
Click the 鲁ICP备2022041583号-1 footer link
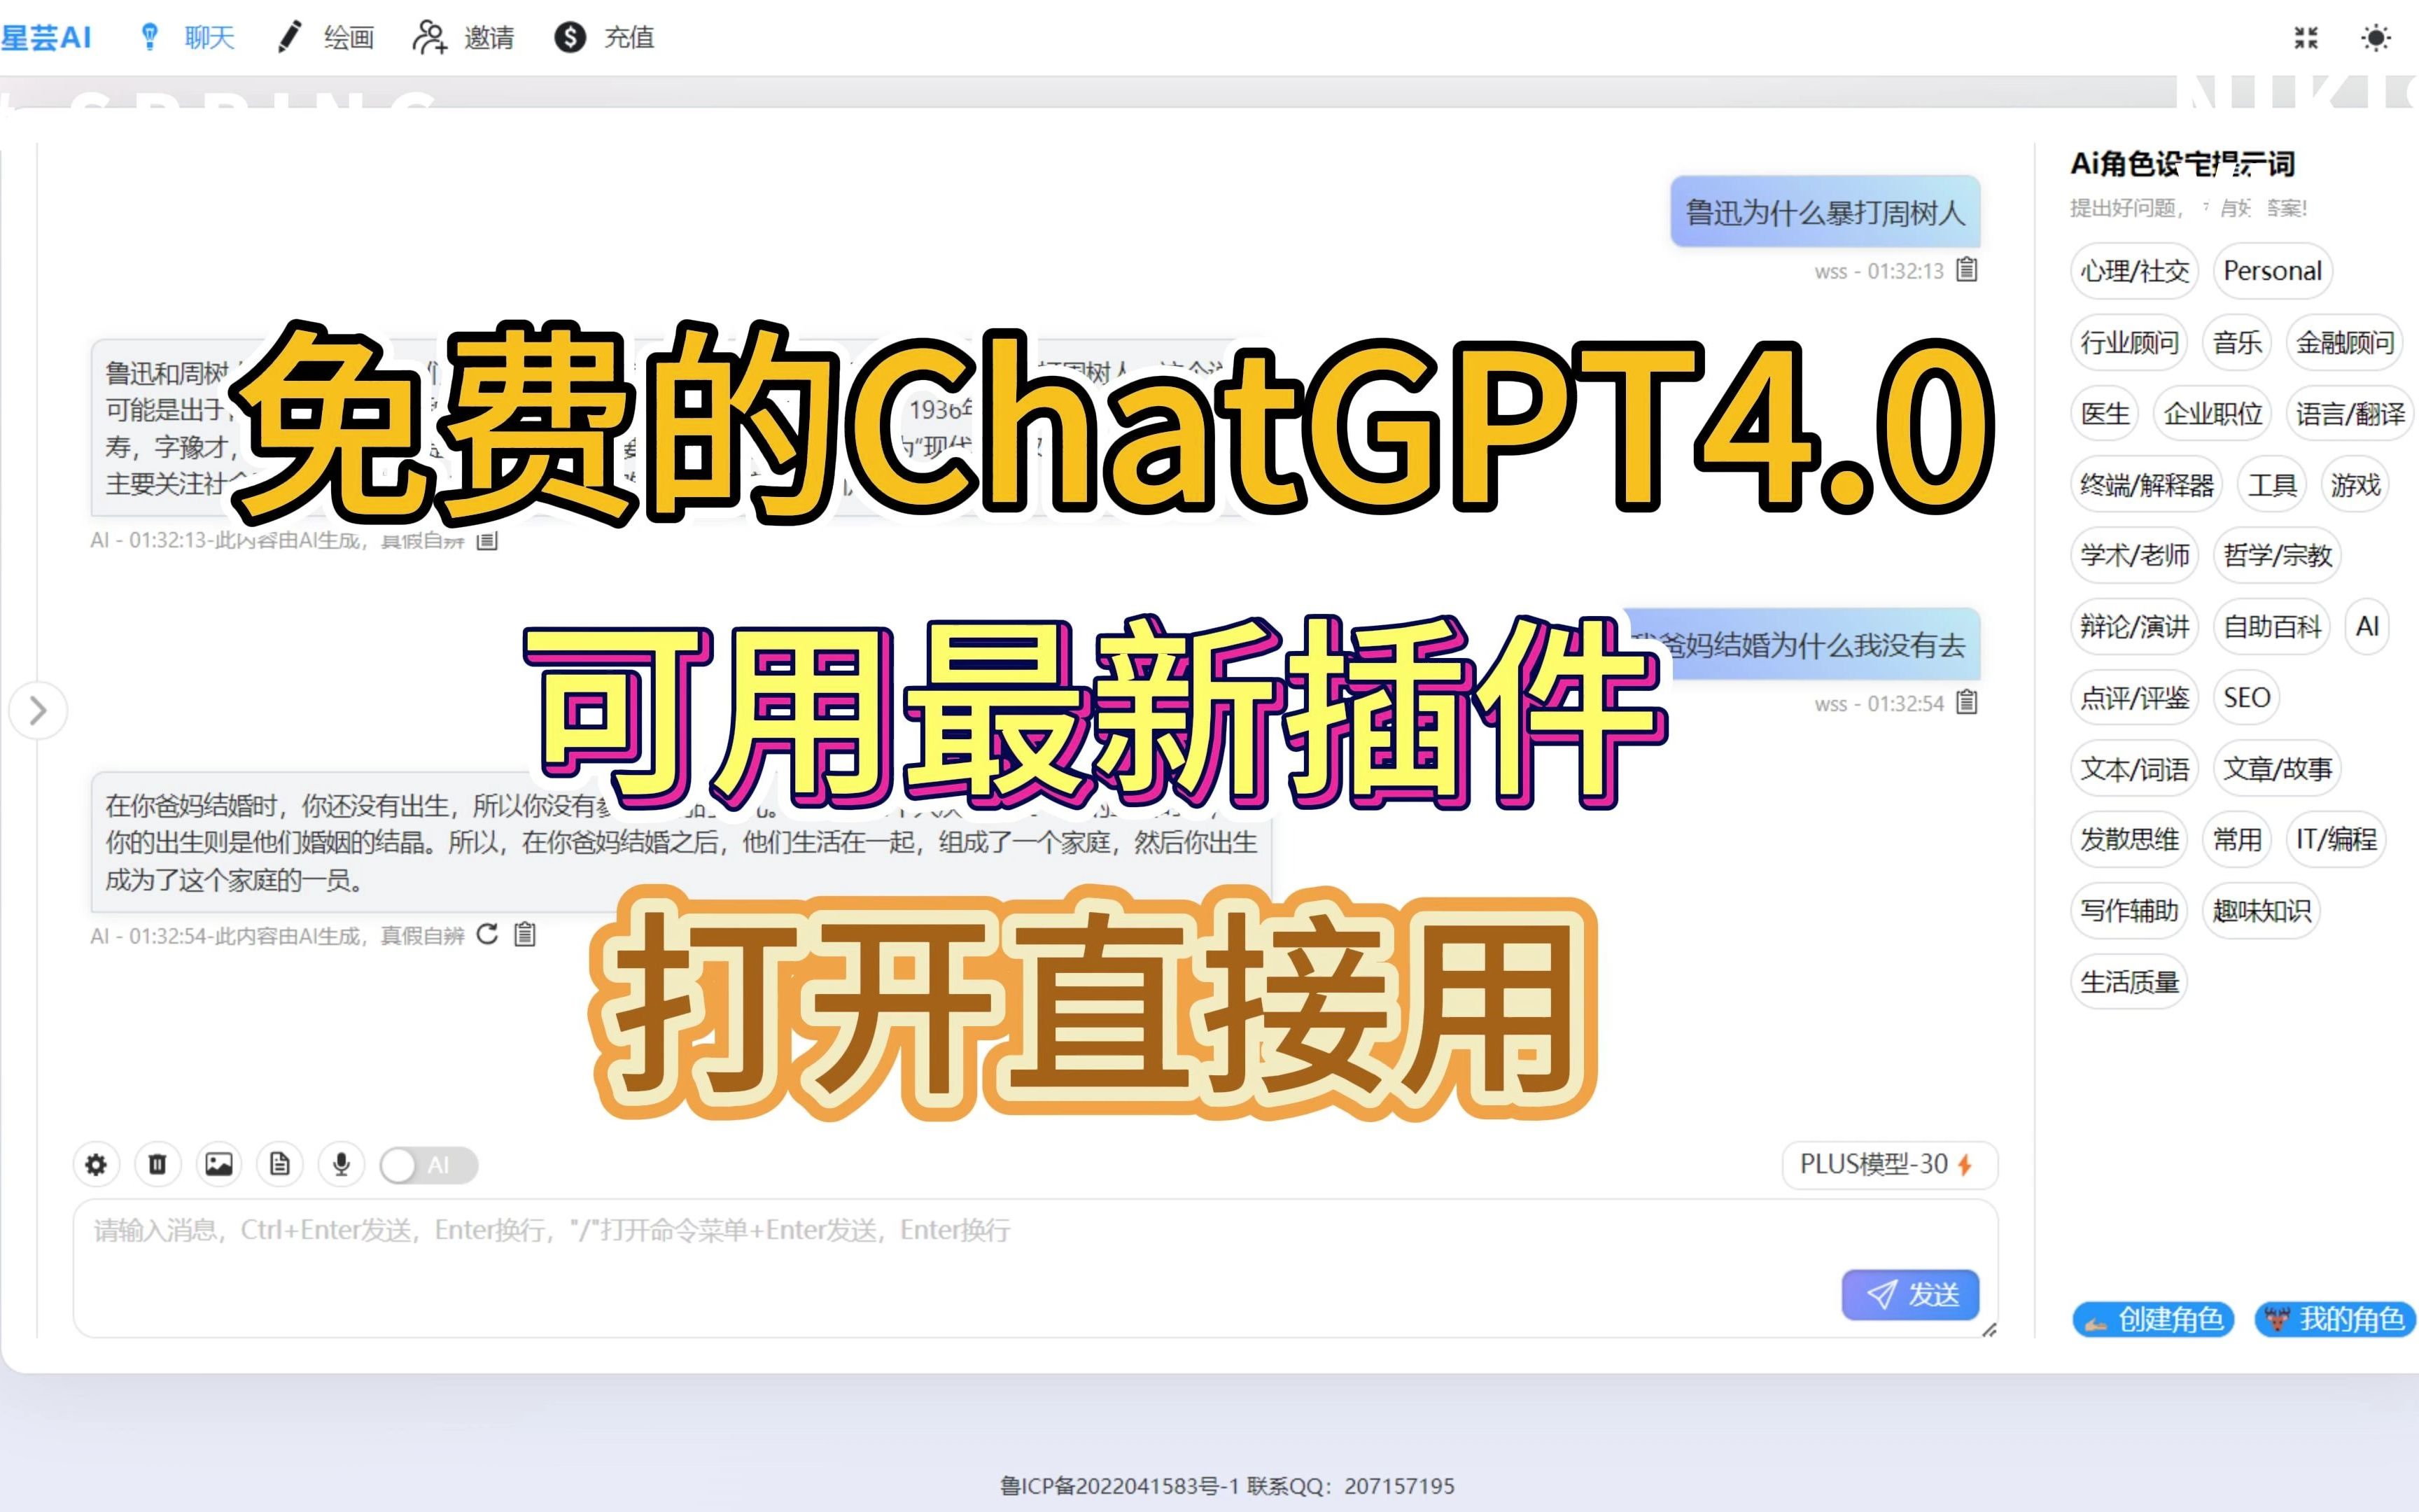pos(1119,1486)
